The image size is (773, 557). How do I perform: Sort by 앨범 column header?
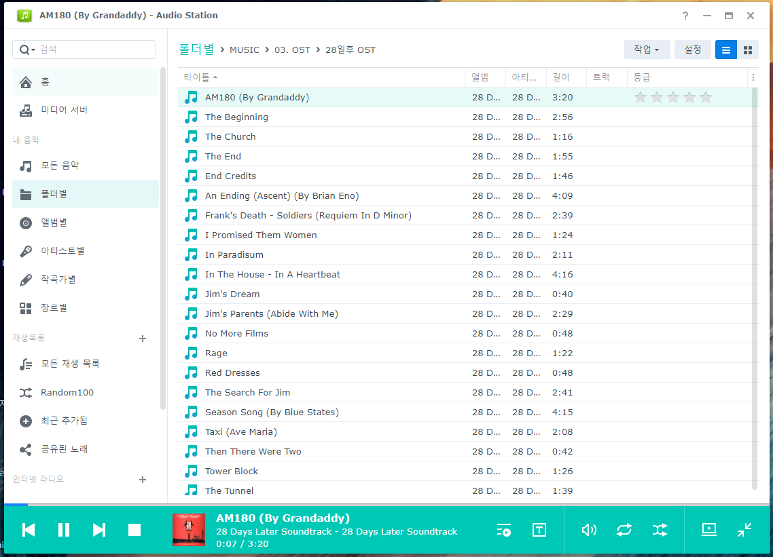tap(485, 77)
